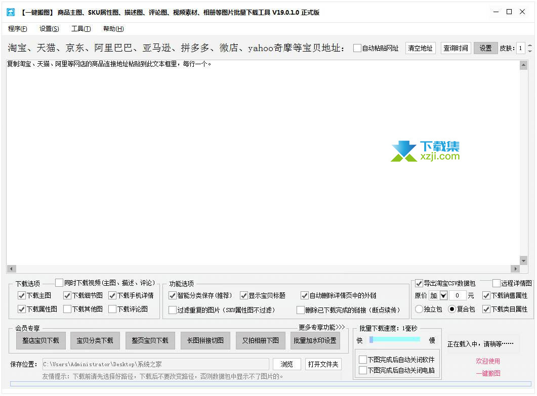The height and width of the screenshot is (396, 537).
Task: Uncheck the 下载细节图 checkbox
Action: pos(67,295)
